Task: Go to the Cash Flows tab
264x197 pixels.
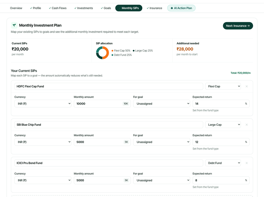Action: pos(57,8)
